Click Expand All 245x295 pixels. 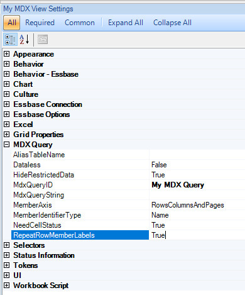(126, 23)
